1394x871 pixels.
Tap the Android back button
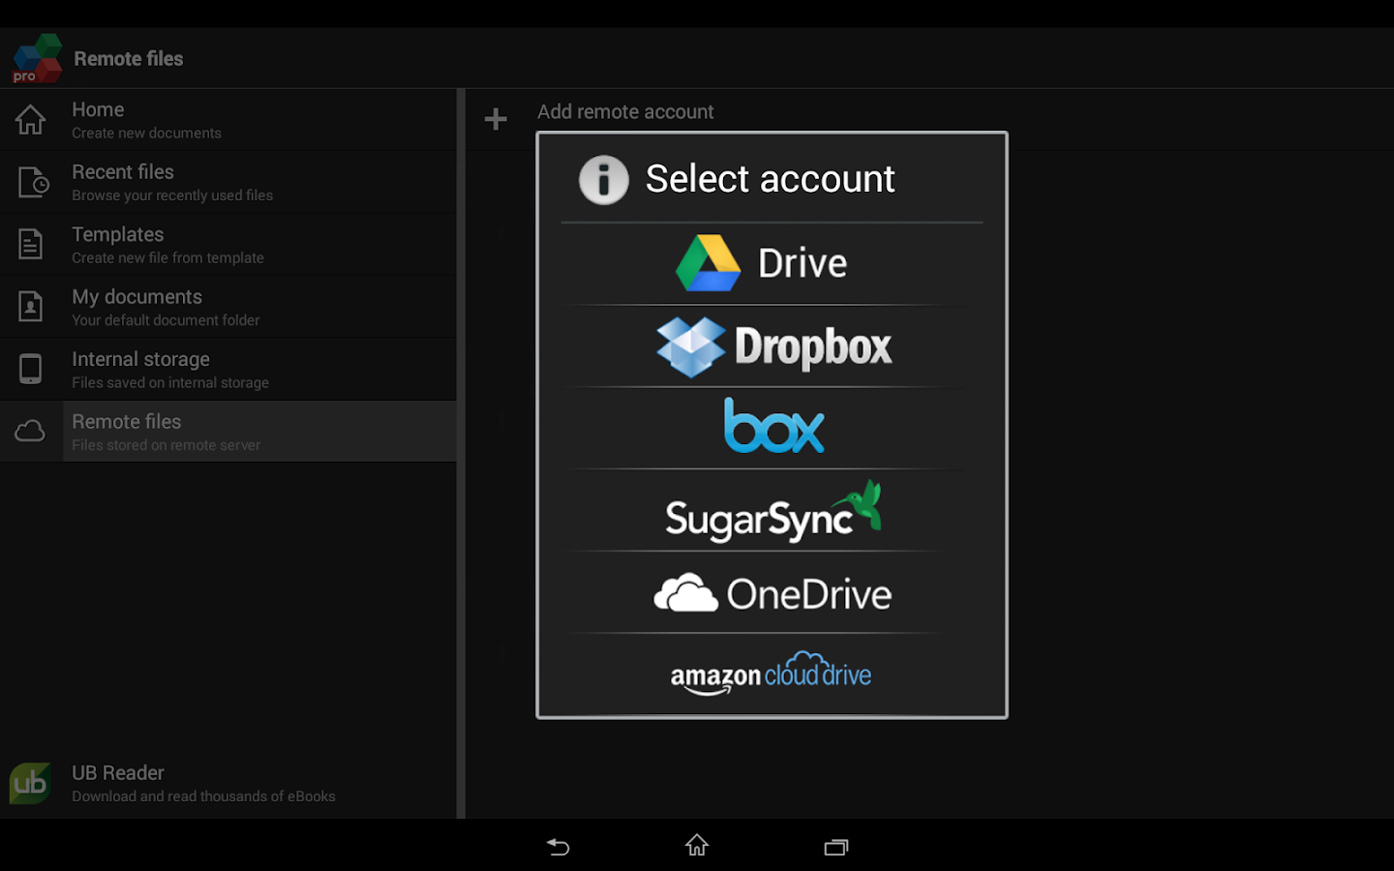(559, 847)
